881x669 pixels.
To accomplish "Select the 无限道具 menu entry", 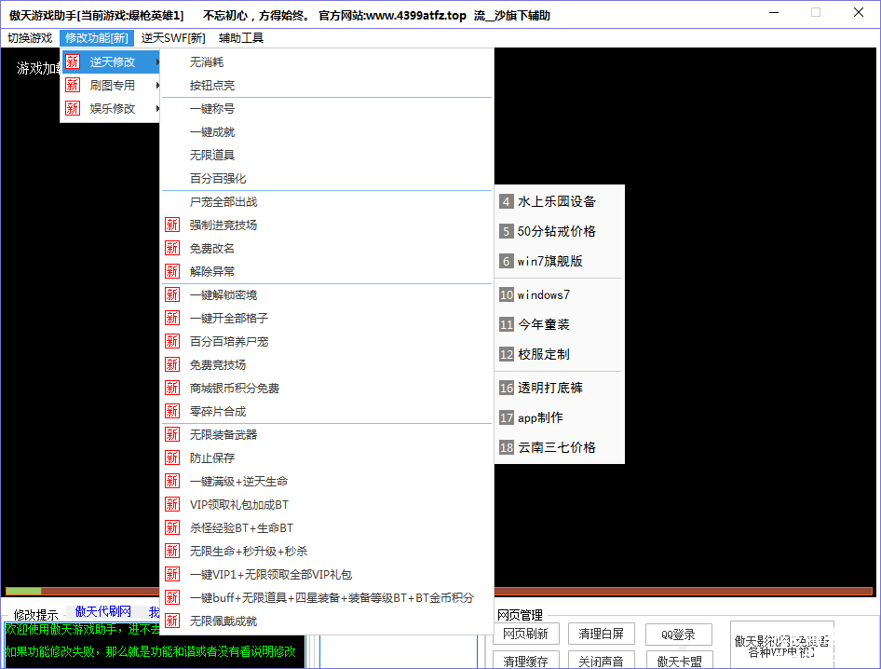I will (327, 155).
